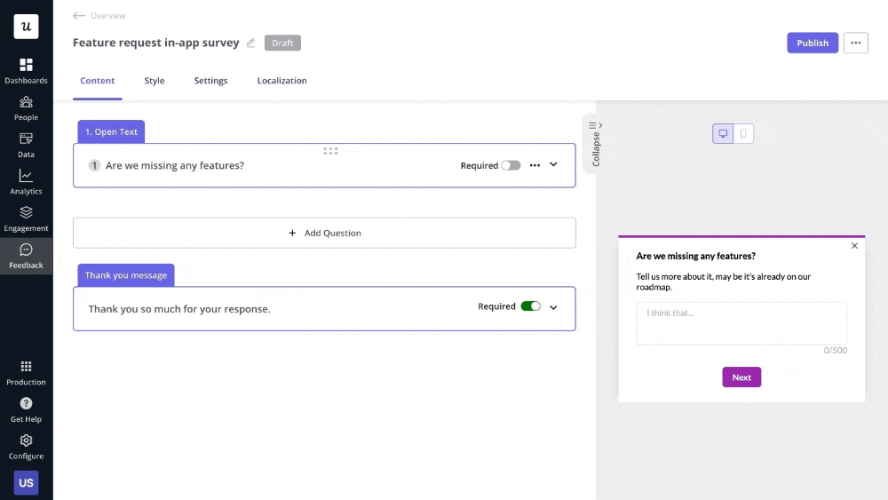
Task: Click the Publish button
Action: pyautogui.click(x=812, y=43)
